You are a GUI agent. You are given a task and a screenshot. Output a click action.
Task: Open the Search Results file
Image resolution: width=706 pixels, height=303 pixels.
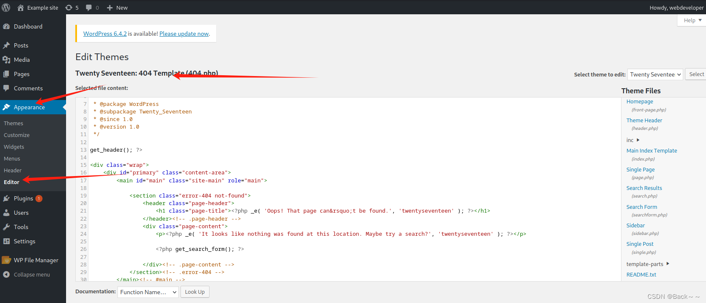click(x=644, y=188)
